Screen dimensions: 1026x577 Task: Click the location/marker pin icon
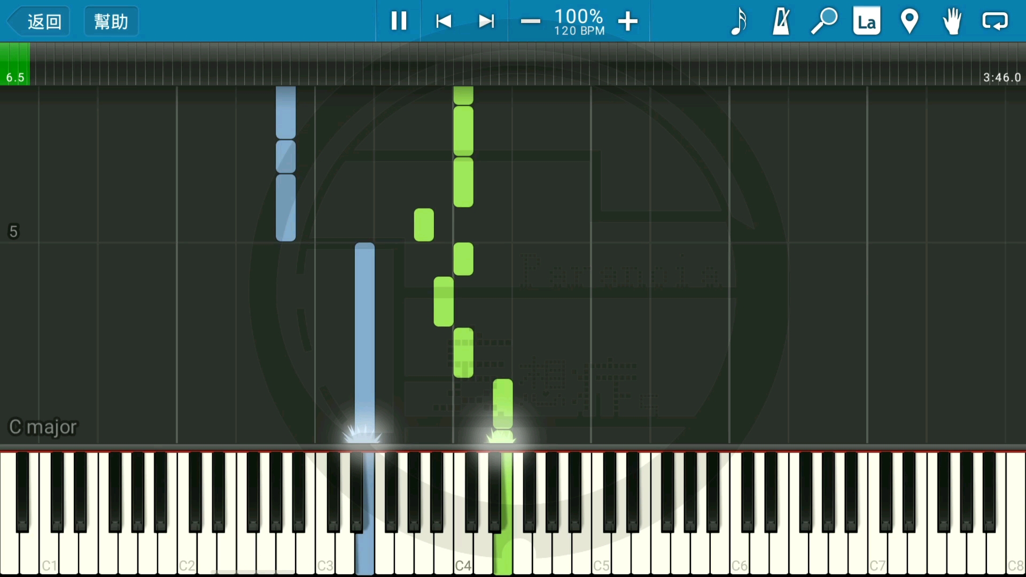pos(909,21)
